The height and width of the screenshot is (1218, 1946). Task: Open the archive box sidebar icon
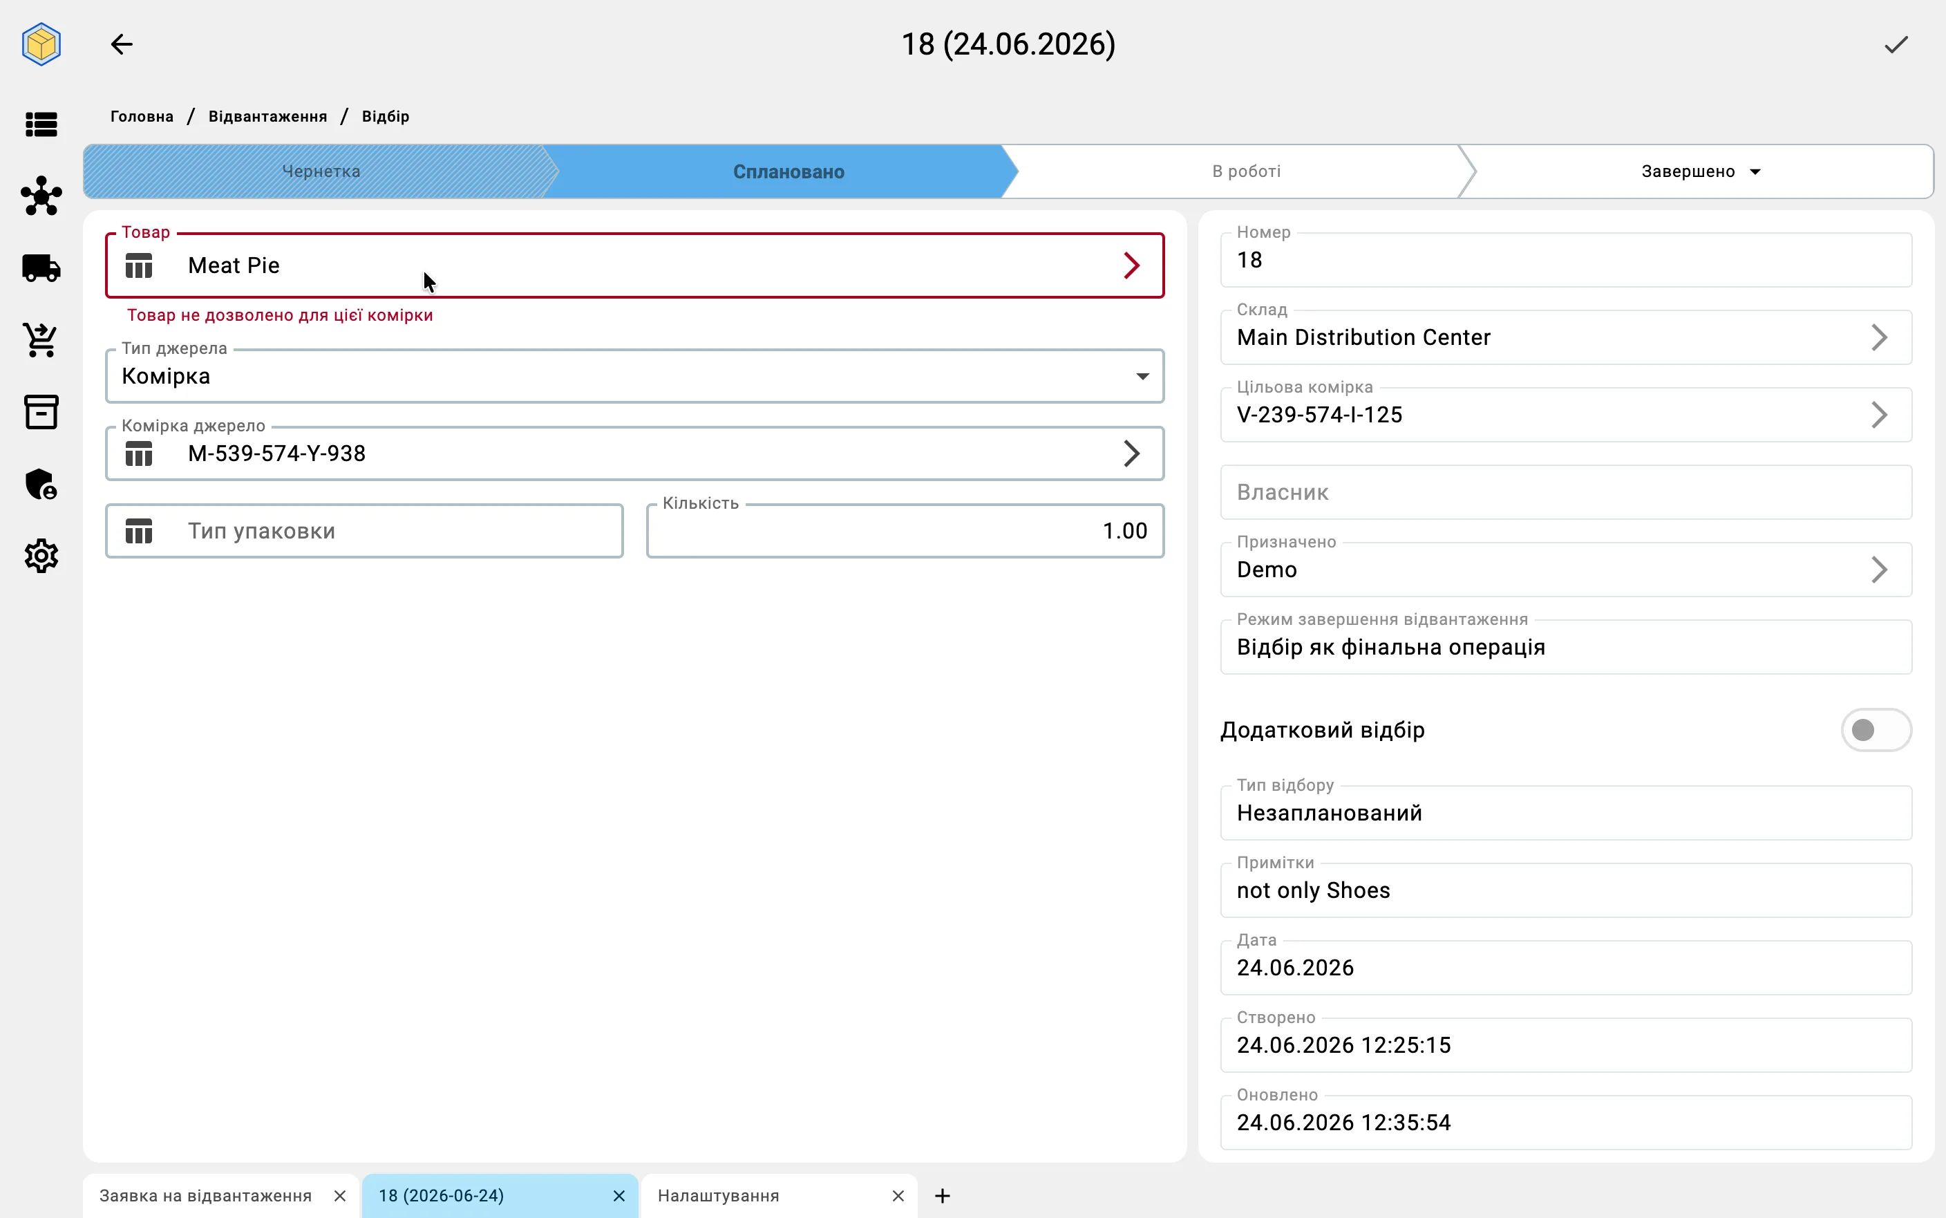[x=41, y=411]
